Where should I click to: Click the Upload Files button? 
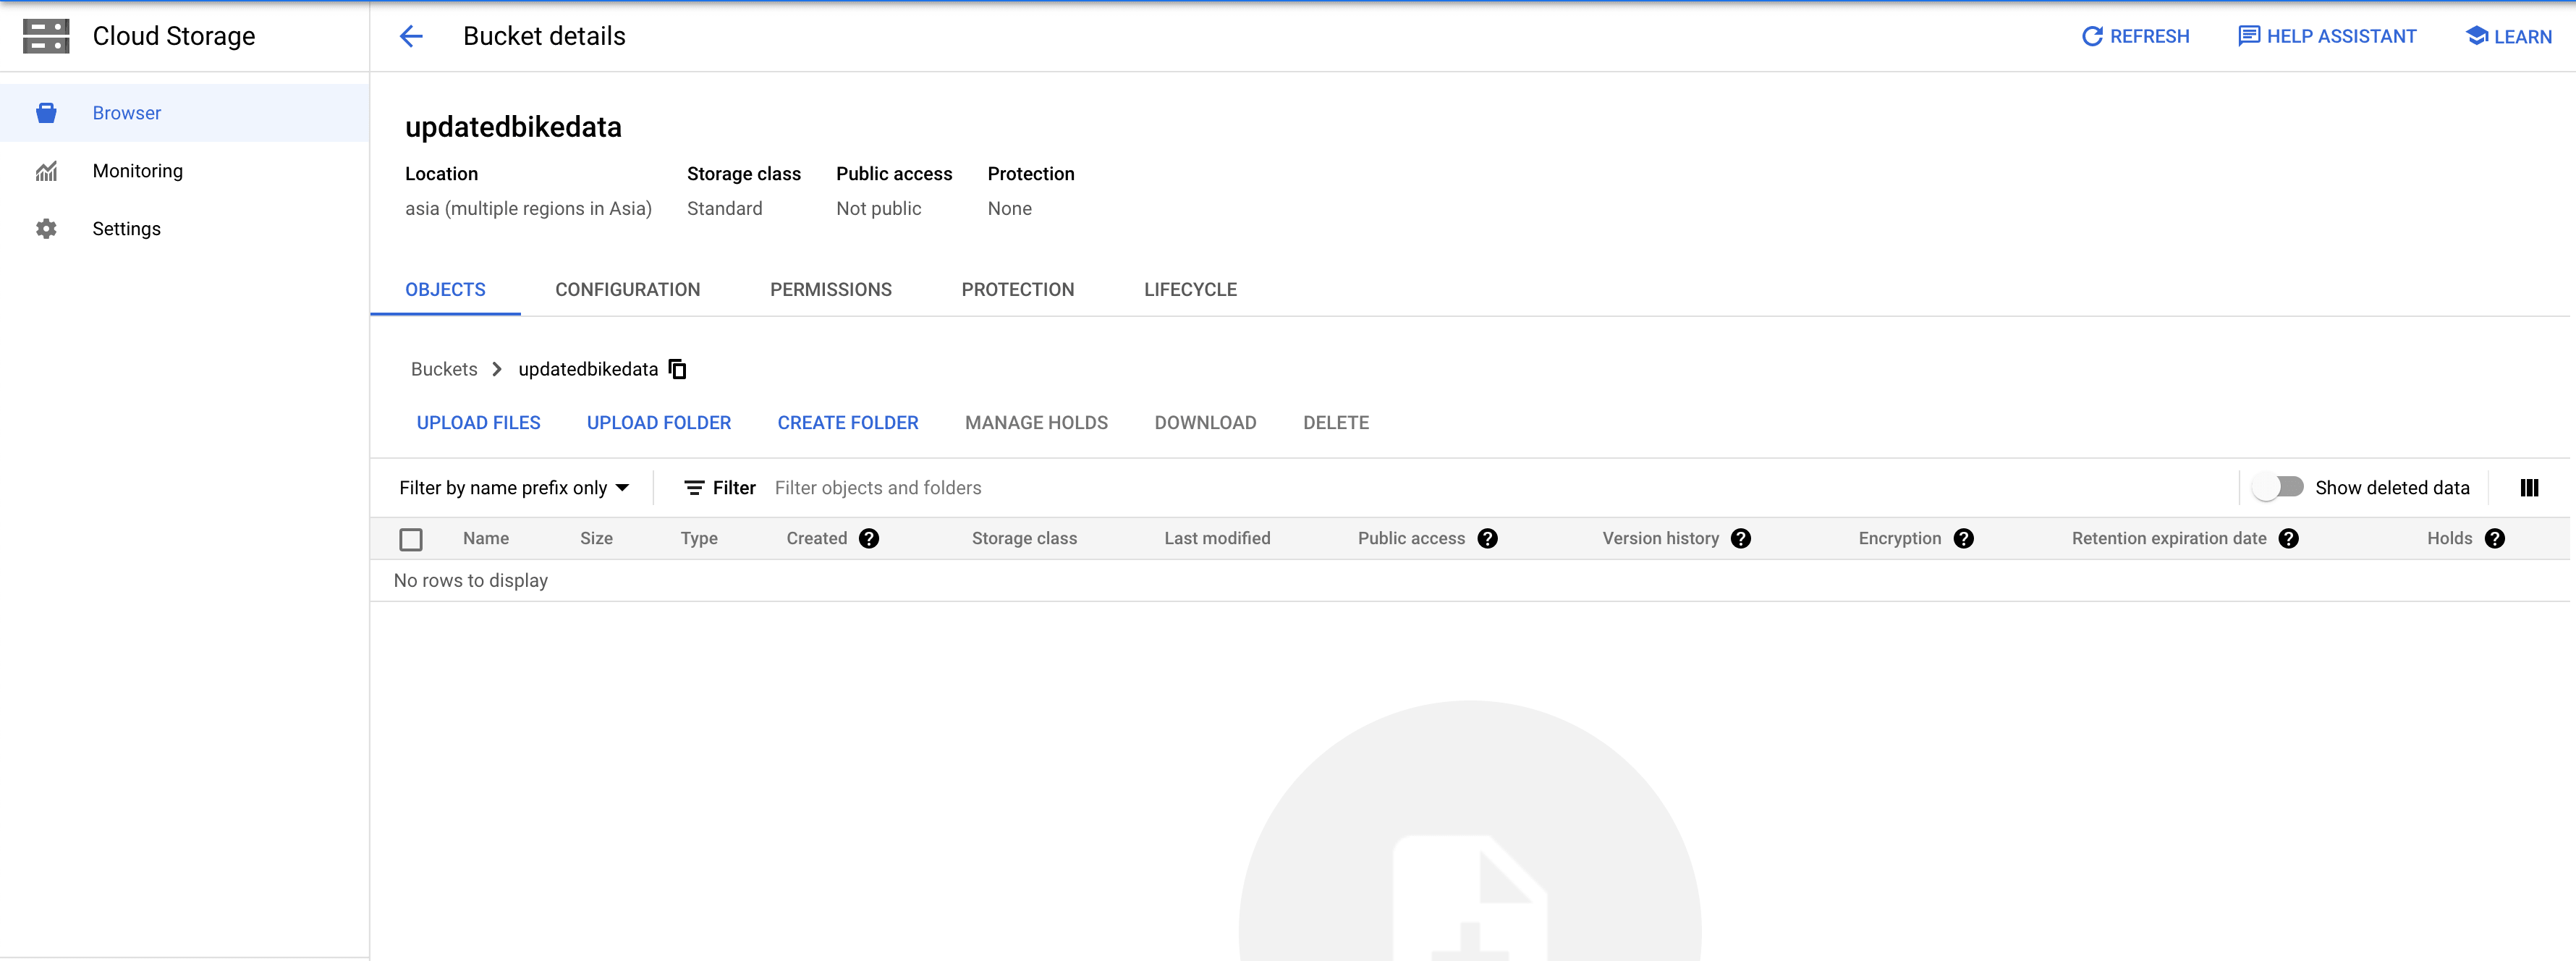(478, 423)
